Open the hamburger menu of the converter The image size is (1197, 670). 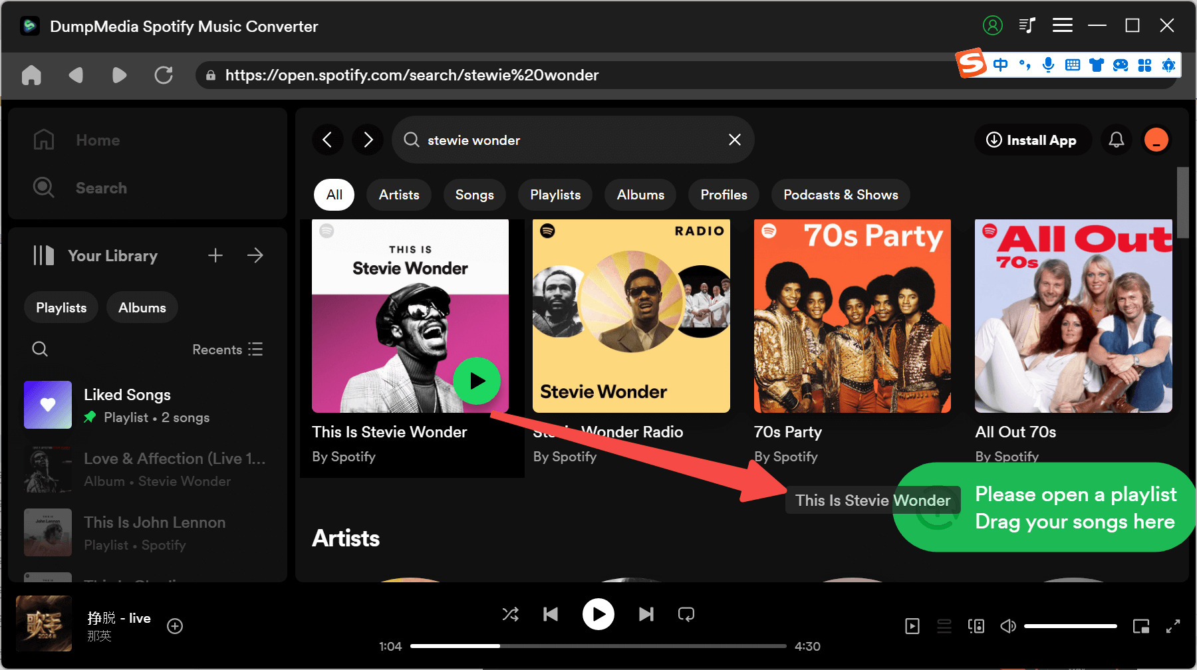[1062, 25]
